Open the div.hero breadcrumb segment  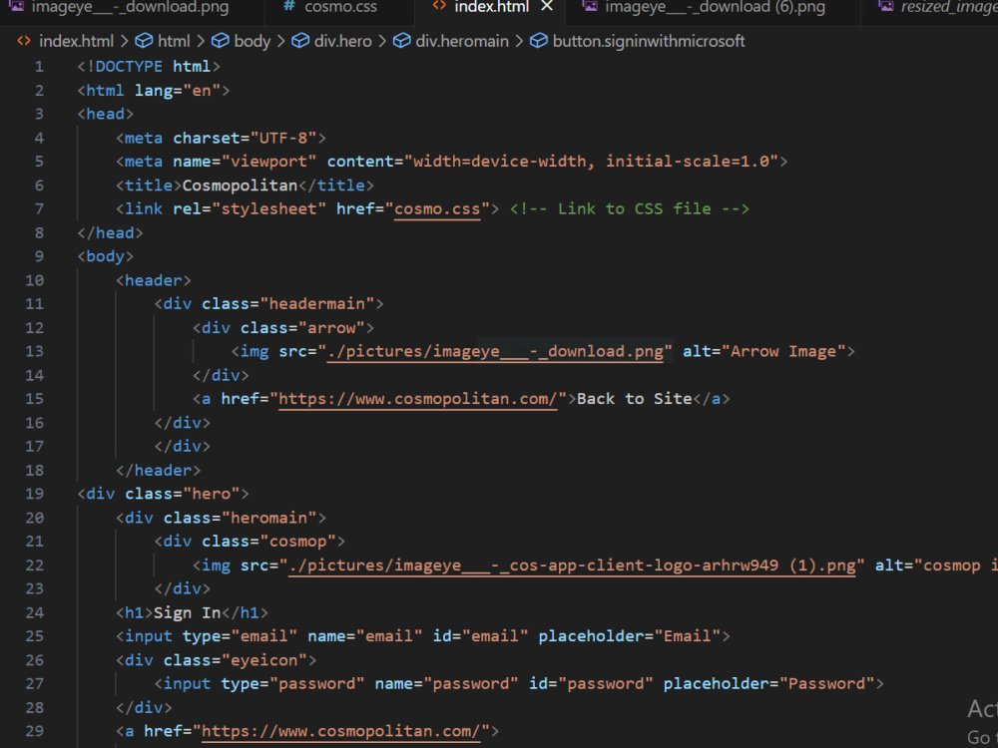(343, 41)
